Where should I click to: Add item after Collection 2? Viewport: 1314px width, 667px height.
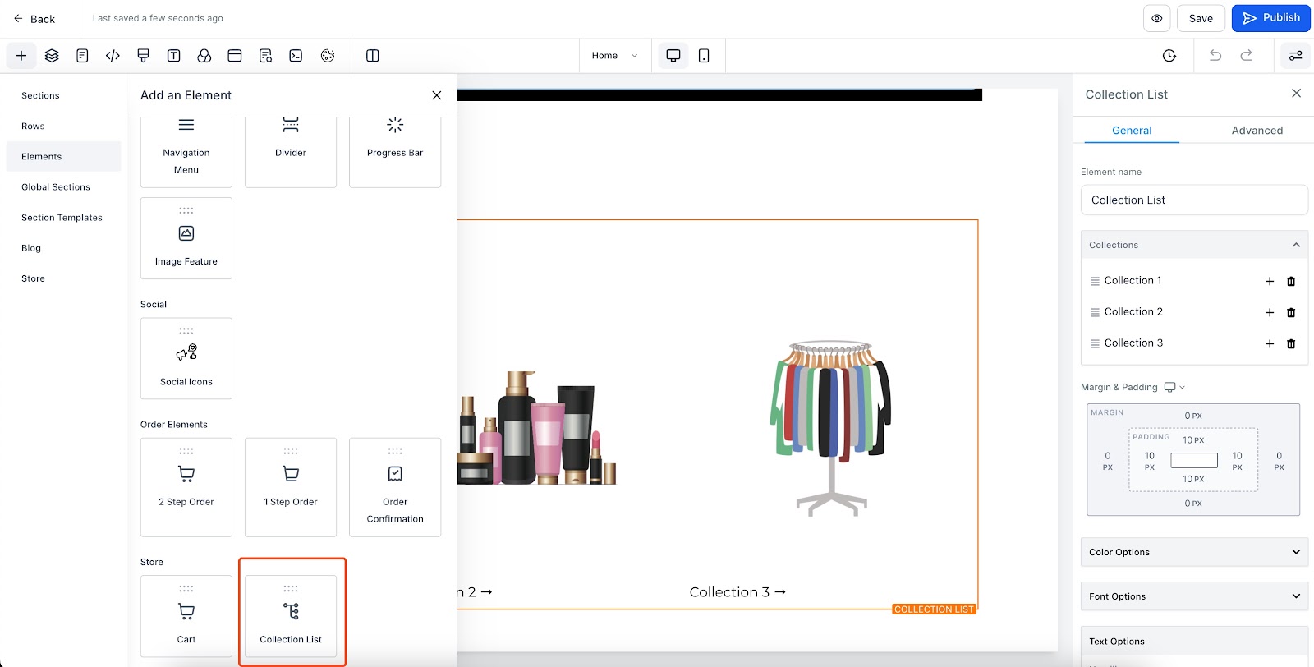(x=1270, y=312)
